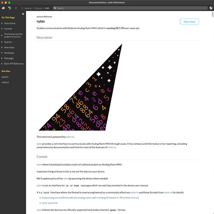
Task: Expand the Context sidebar entry arrow
Action: coord(2,29)
